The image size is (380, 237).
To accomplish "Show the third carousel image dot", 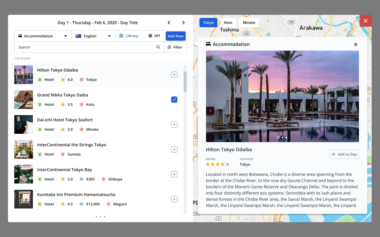I will pos(286,137).
